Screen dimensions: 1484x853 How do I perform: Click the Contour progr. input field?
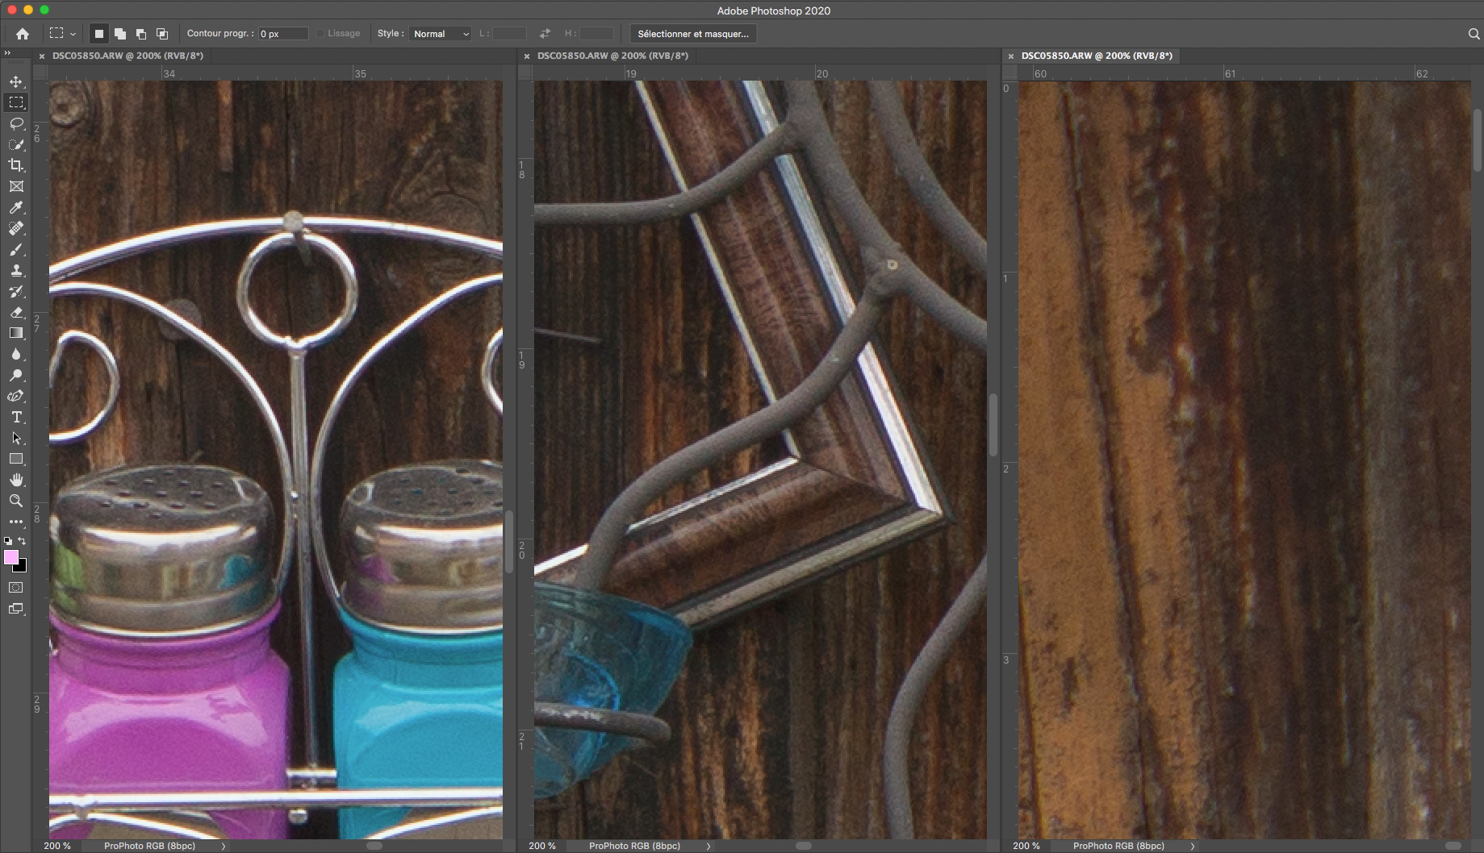tap(282, 34)
